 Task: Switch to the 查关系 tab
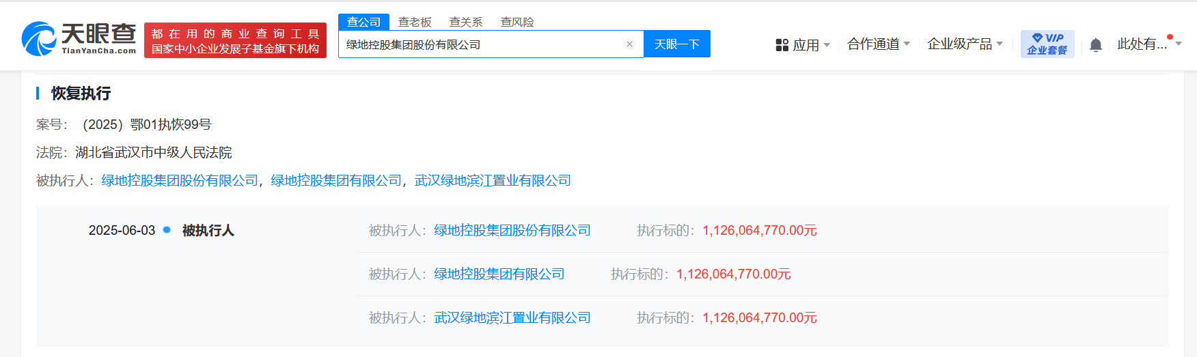[466, 22]
